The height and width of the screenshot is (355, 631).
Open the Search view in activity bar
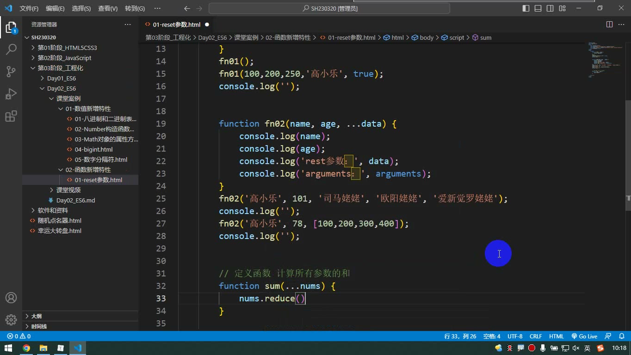click(11, 49)
